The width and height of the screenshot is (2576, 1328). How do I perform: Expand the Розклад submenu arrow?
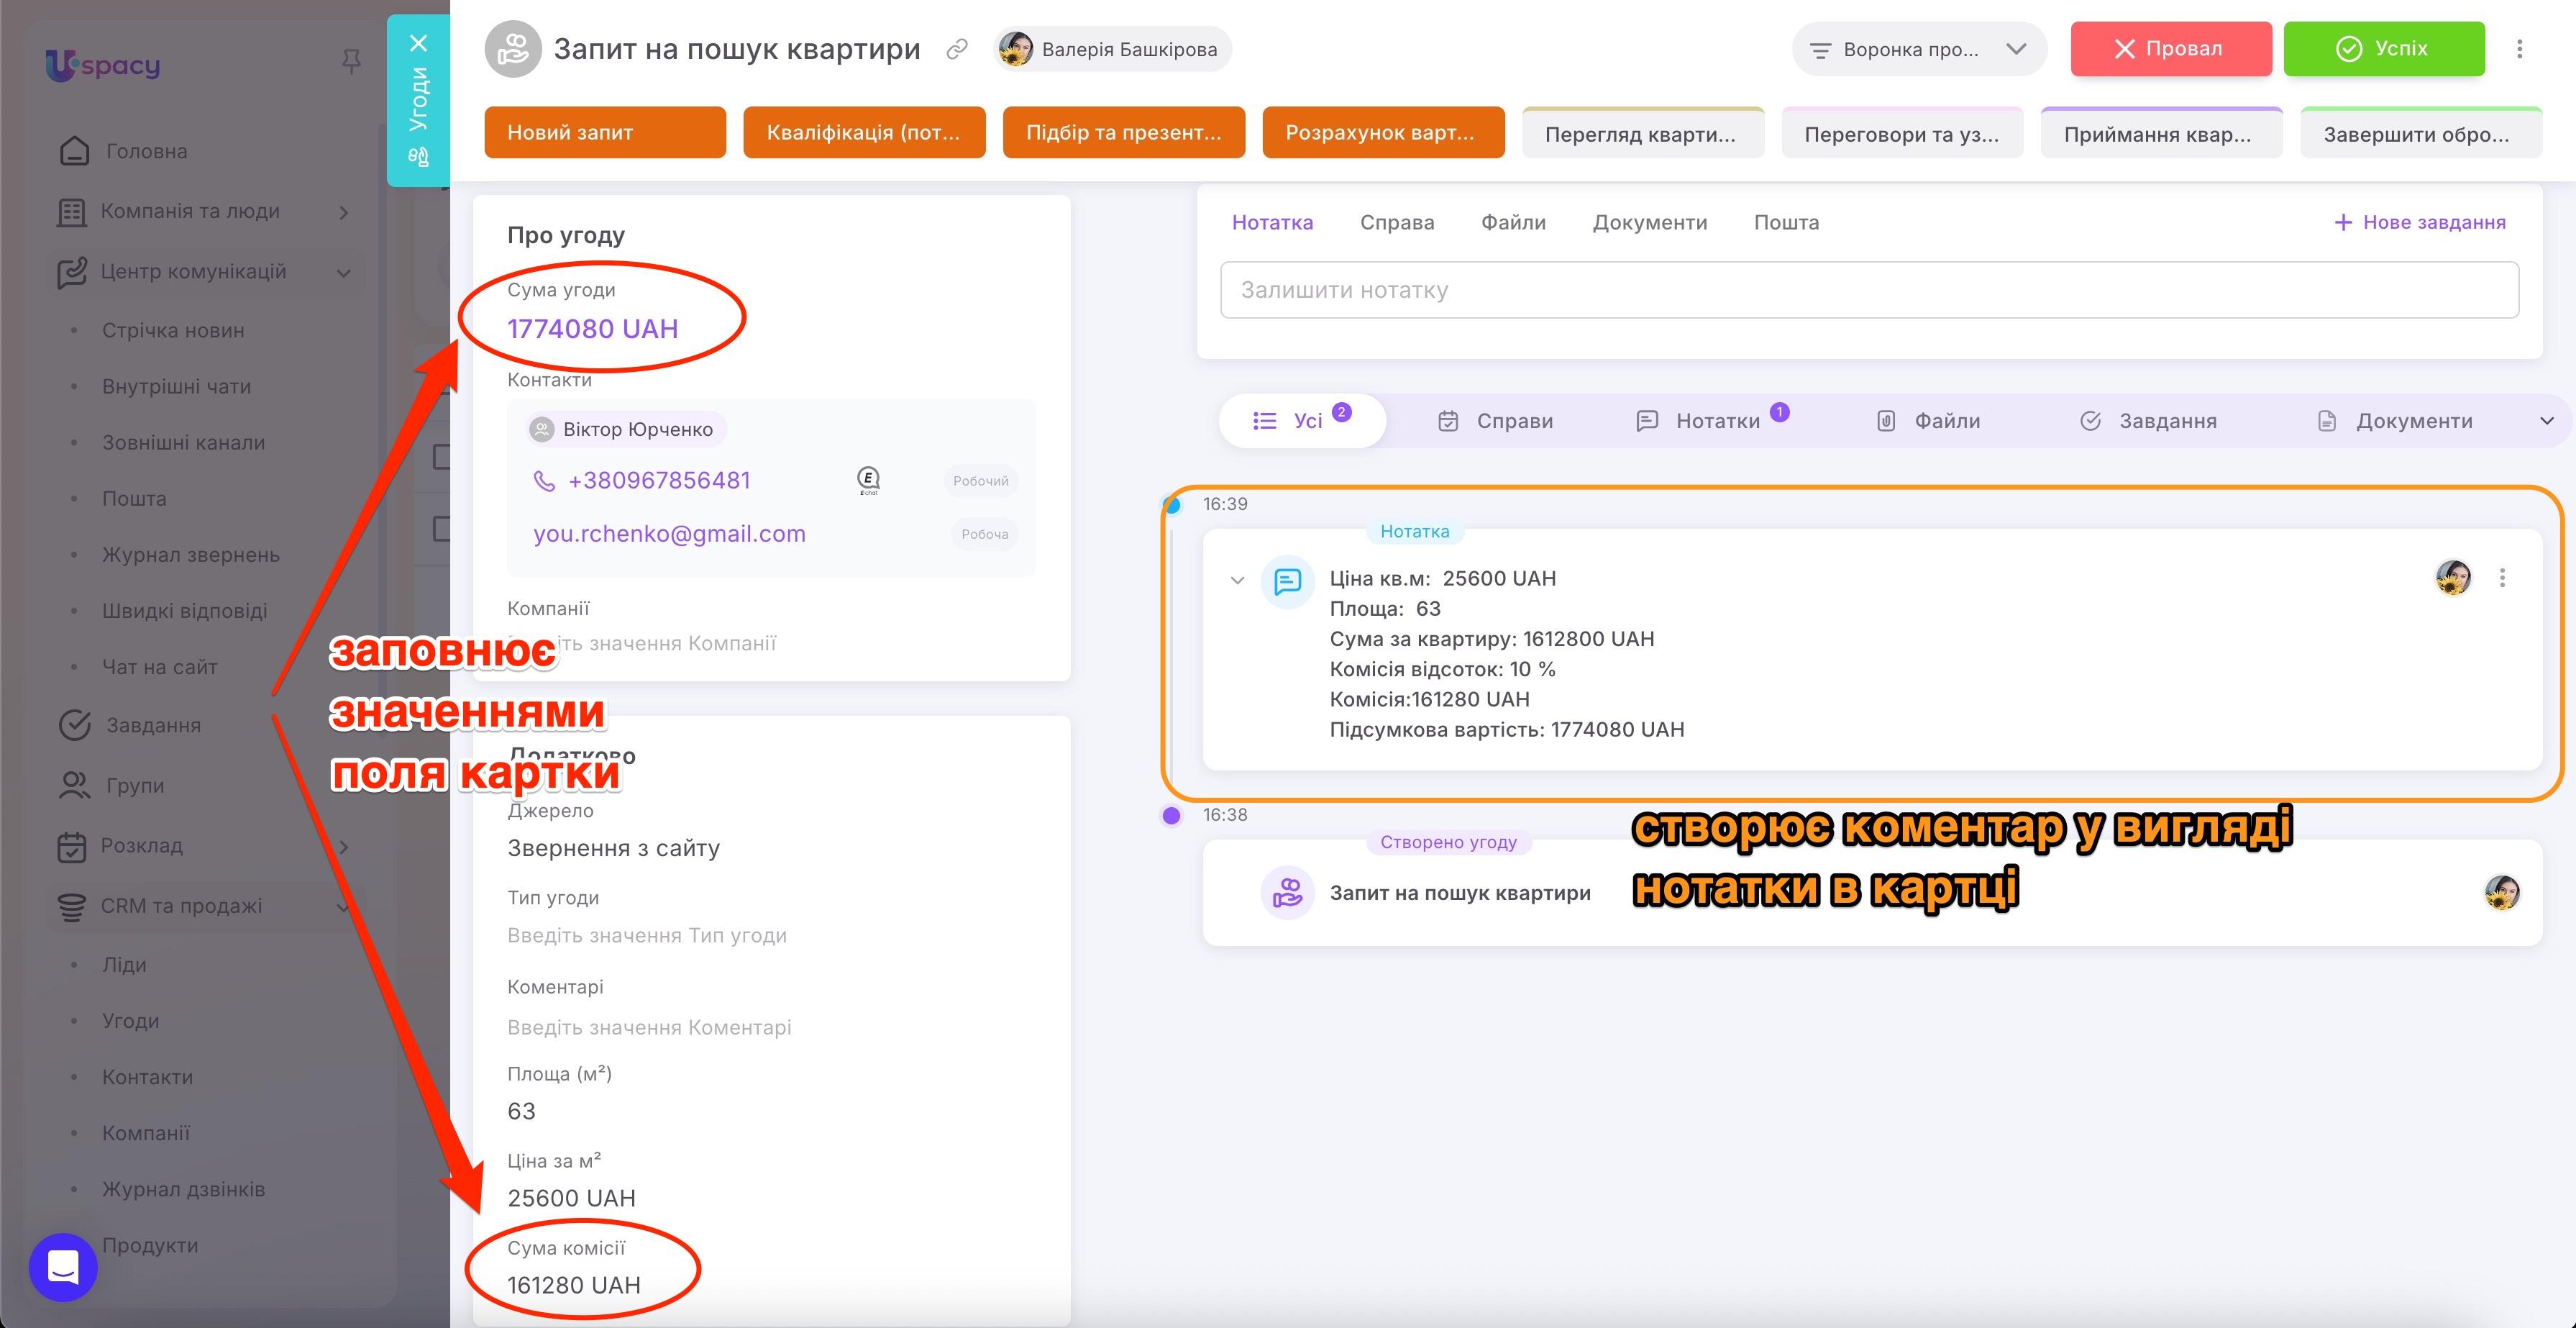[344, 846]
